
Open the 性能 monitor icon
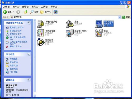click(99, 33)
